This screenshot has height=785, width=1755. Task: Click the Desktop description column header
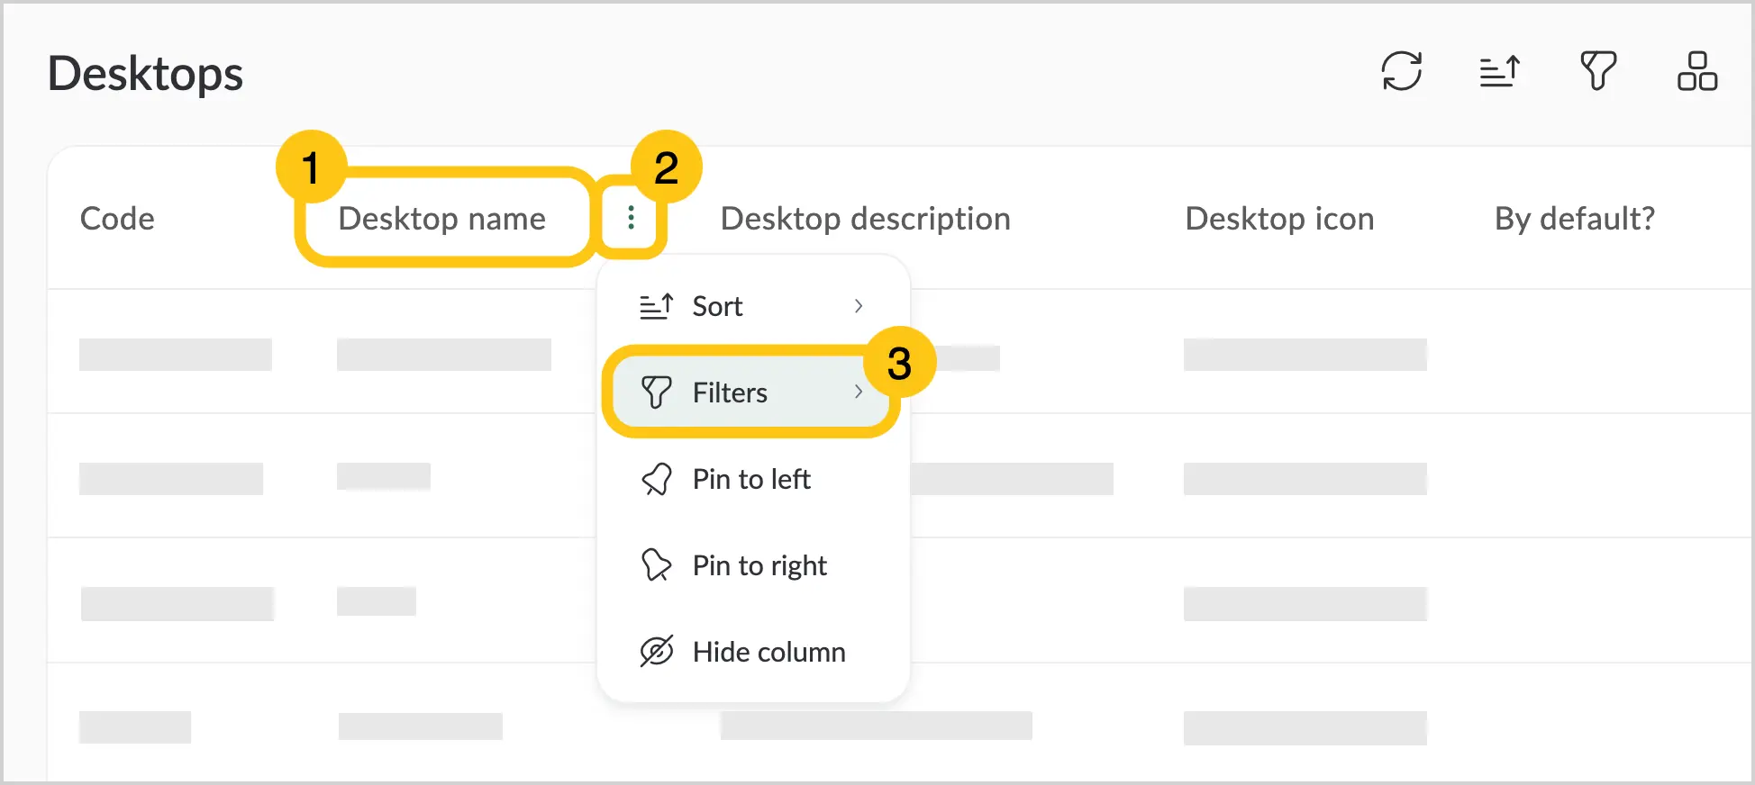pos(865,219)
